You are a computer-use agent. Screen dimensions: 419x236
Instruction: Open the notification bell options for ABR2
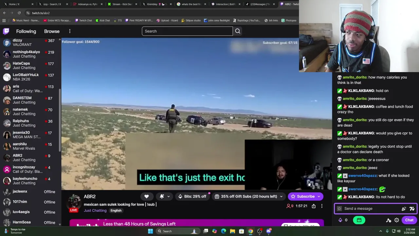coord(164,196)
